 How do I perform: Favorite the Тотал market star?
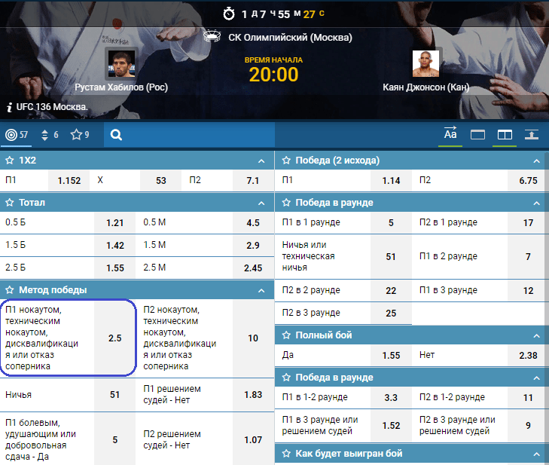[10, 203]
